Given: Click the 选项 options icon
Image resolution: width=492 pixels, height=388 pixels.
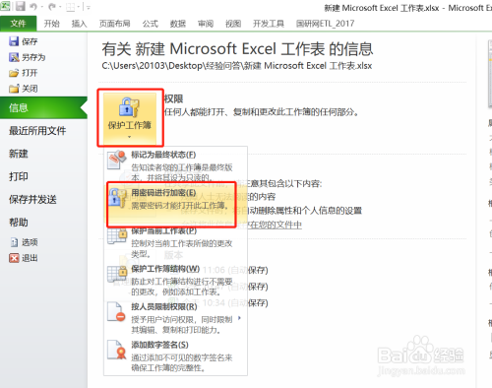Looking at the screenshot, I should coord(14,242).
